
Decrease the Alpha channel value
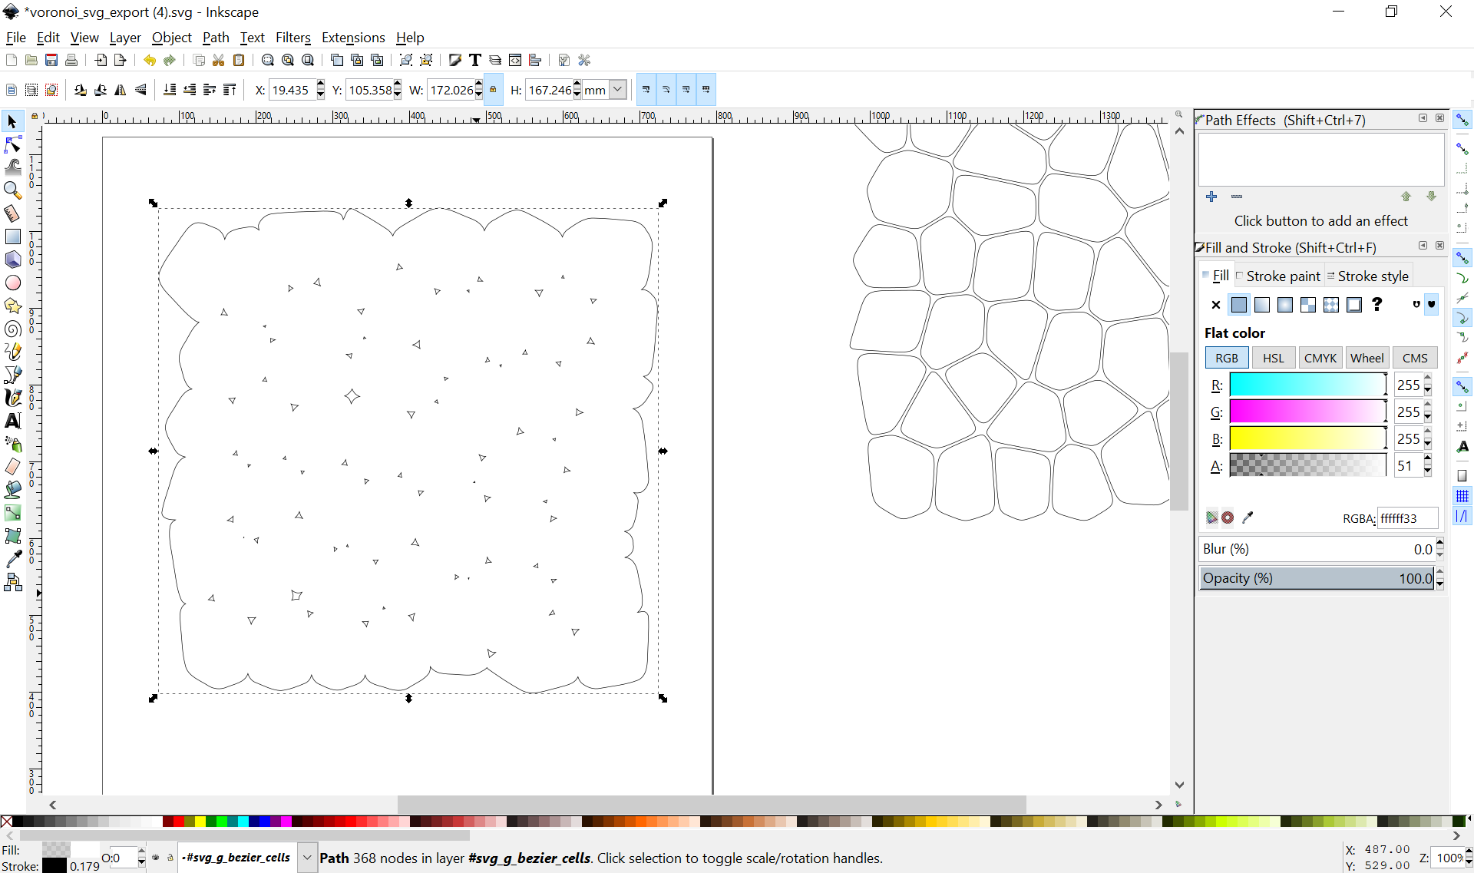click(x=1428, y=471)
